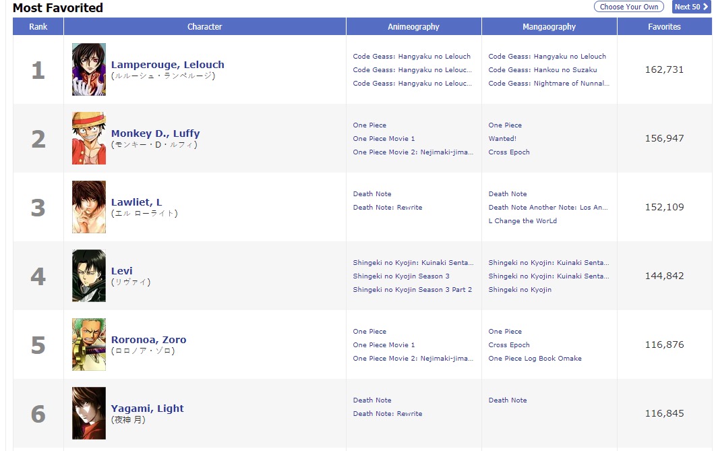Open Lawliet, L character page

[x=137, y=202]
